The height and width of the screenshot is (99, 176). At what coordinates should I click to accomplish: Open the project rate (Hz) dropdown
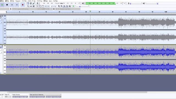(1, 97)
